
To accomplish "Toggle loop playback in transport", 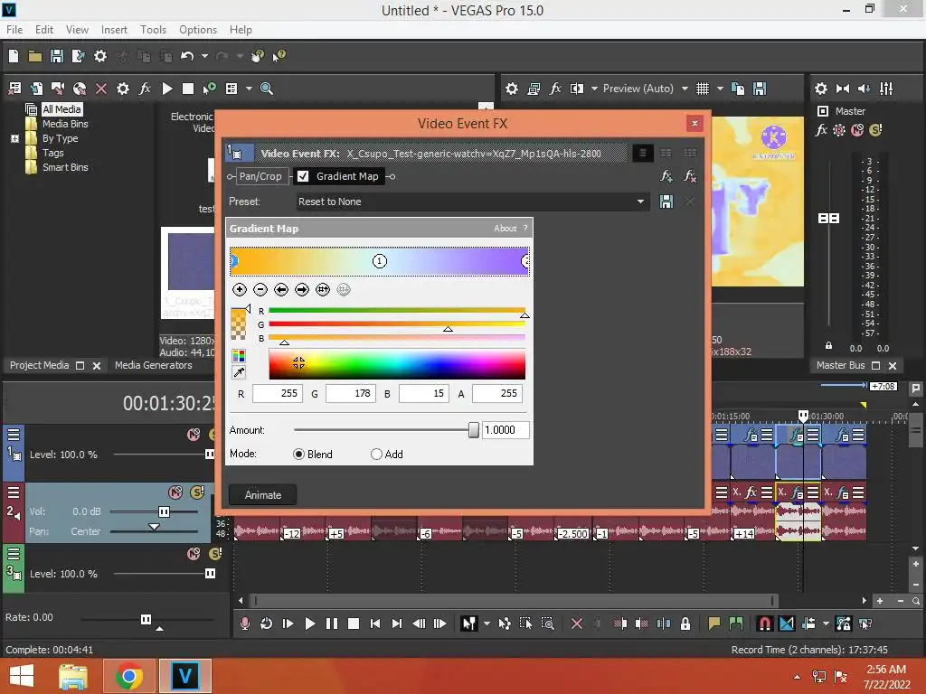I will point(266,624).
